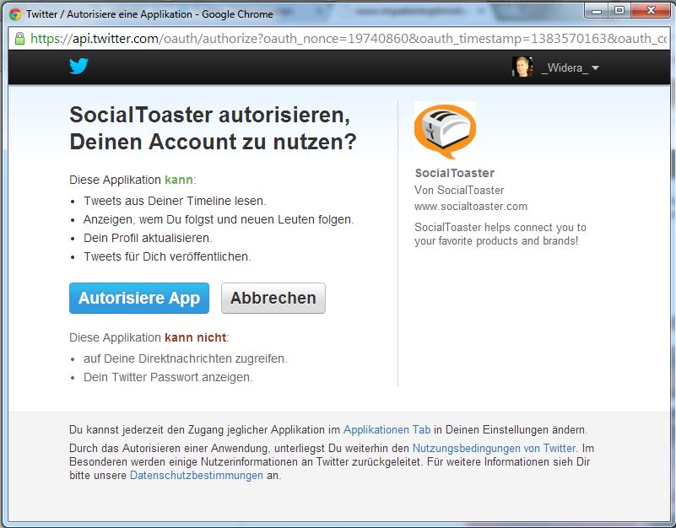The height and width of the screenshot is (528, 676).
Task: Click the 'SocialToaster autorisieren' heading
Action: coord(213,128)
